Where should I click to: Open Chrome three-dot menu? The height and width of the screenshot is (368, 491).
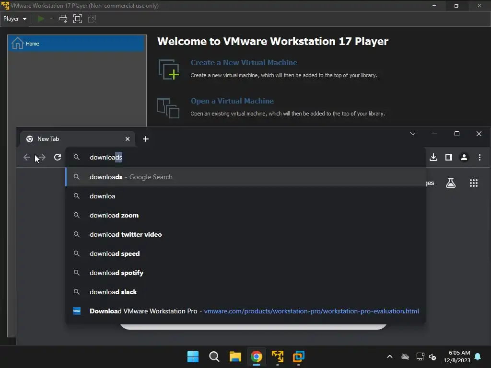[x=479, y=157]
